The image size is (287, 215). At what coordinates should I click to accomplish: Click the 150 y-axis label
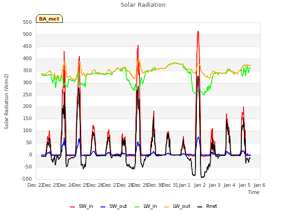point(27,118)
